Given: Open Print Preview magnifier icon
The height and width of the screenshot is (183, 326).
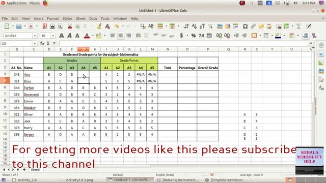Looking at the screenshot, I should [60, 26].
